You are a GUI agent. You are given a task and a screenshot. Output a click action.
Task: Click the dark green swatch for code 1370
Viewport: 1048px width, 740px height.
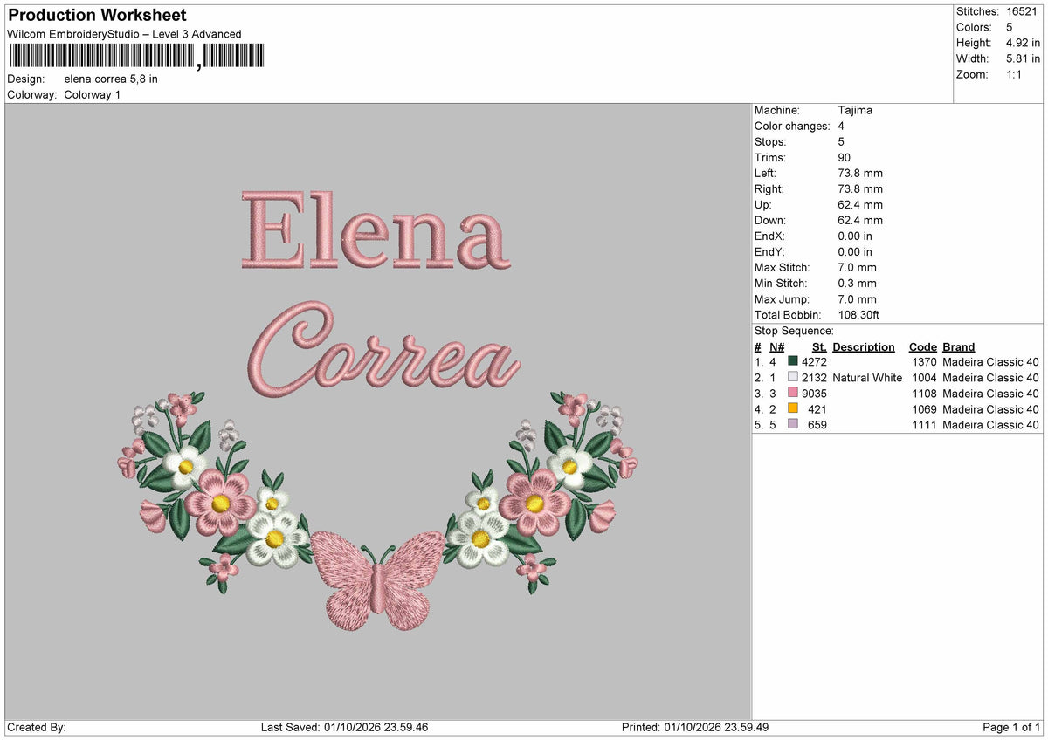click(x=793, y=361)
